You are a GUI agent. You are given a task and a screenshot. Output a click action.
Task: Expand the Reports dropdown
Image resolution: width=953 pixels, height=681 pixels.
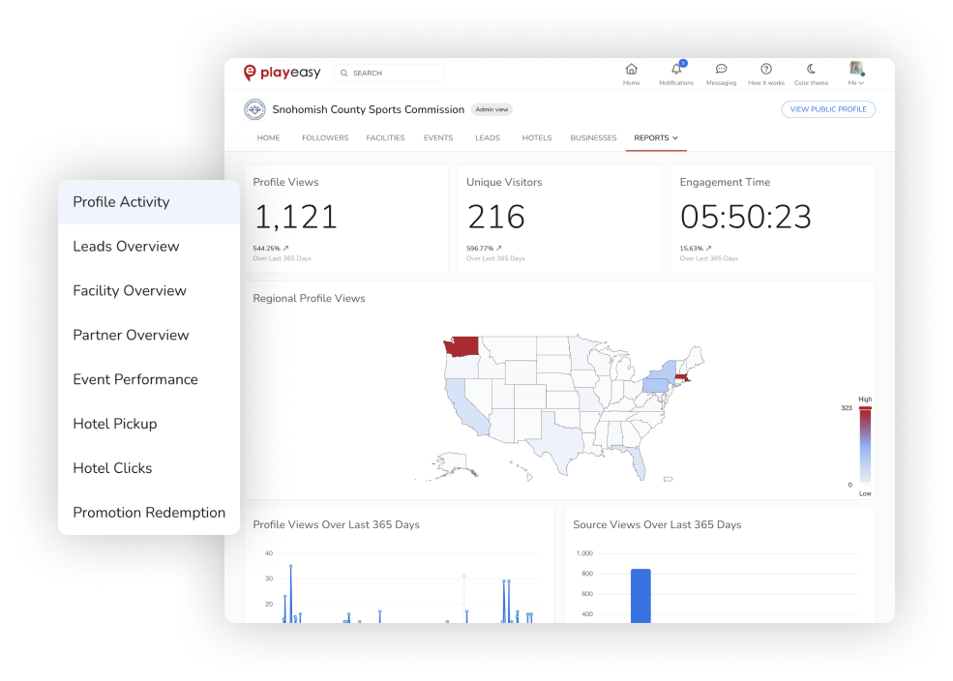pyautogui.click(x=656, y=138)
